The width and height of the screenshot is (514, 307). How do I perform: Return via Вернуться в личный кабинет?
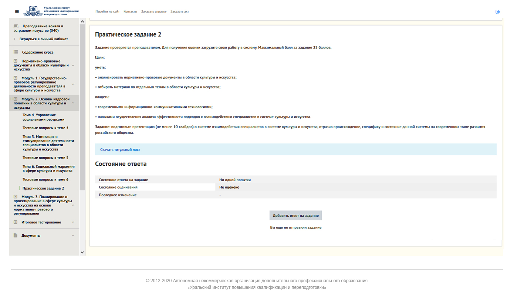coord(43,39)
